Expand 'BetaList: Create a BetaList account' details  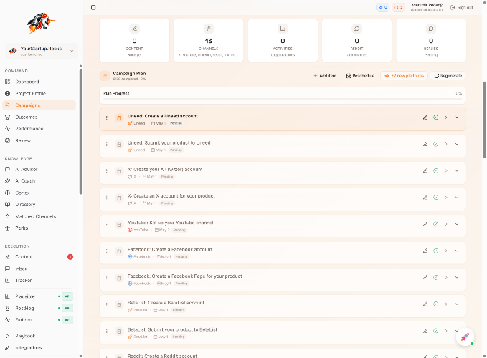tap(457, 304)
